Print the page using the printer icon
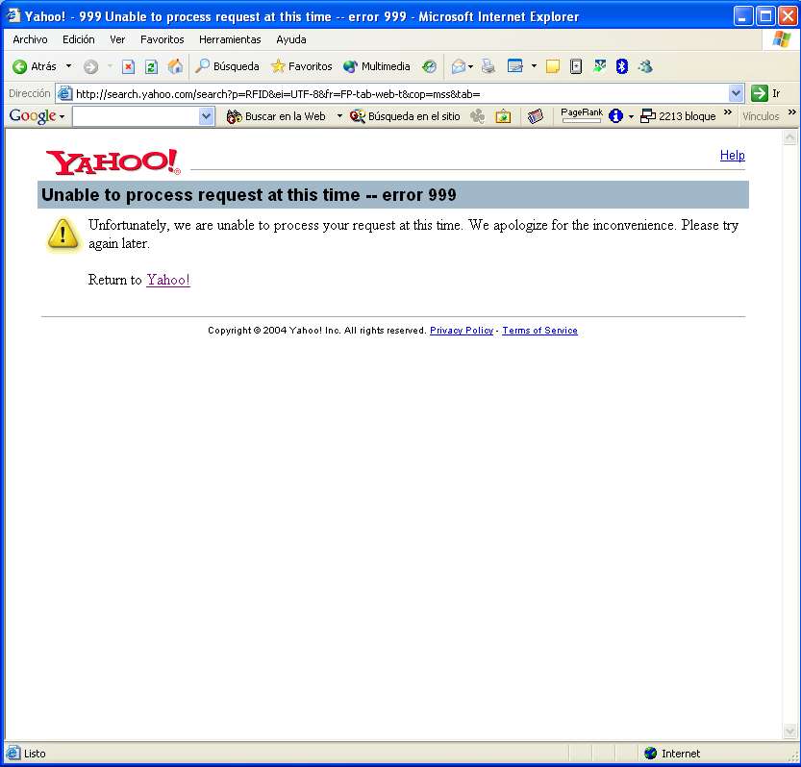Image resolution: width=801 pixels, height=767 pixels. point(488,66)
